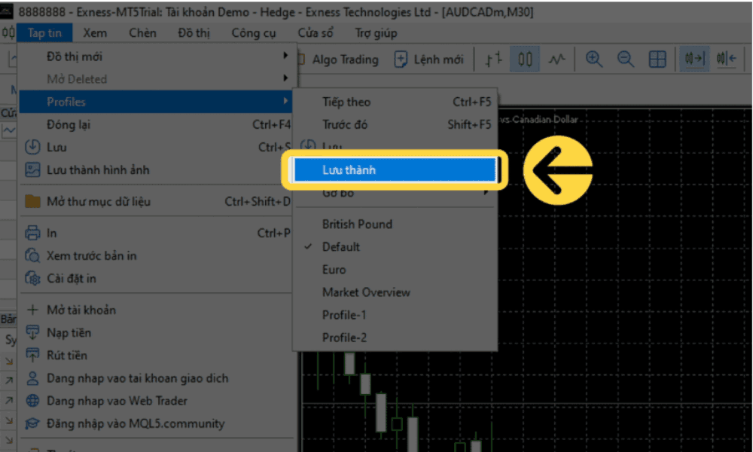The height and width of the screenshot is (452, 753).
Task: Expand the Gỡ bỏ submenu arrow
Action: click(486, 194)
